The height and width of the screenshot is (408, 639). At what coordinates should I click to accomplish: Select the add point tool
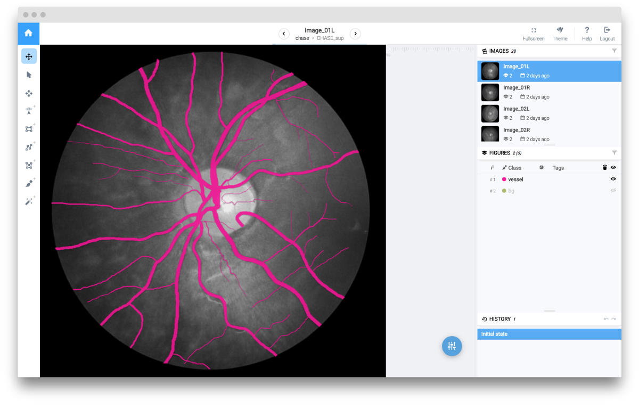click(29, 111)
